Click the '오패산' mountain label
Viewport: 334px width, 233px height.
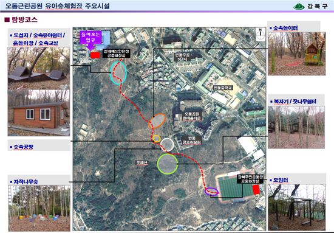pos(142,163)
